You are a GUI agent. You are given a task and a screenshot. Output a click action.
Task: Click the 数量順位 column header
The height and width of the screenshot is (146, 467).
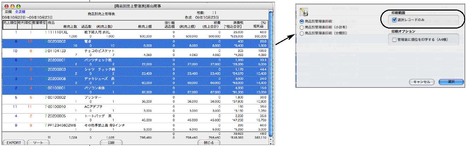click(x=39, y=23)
